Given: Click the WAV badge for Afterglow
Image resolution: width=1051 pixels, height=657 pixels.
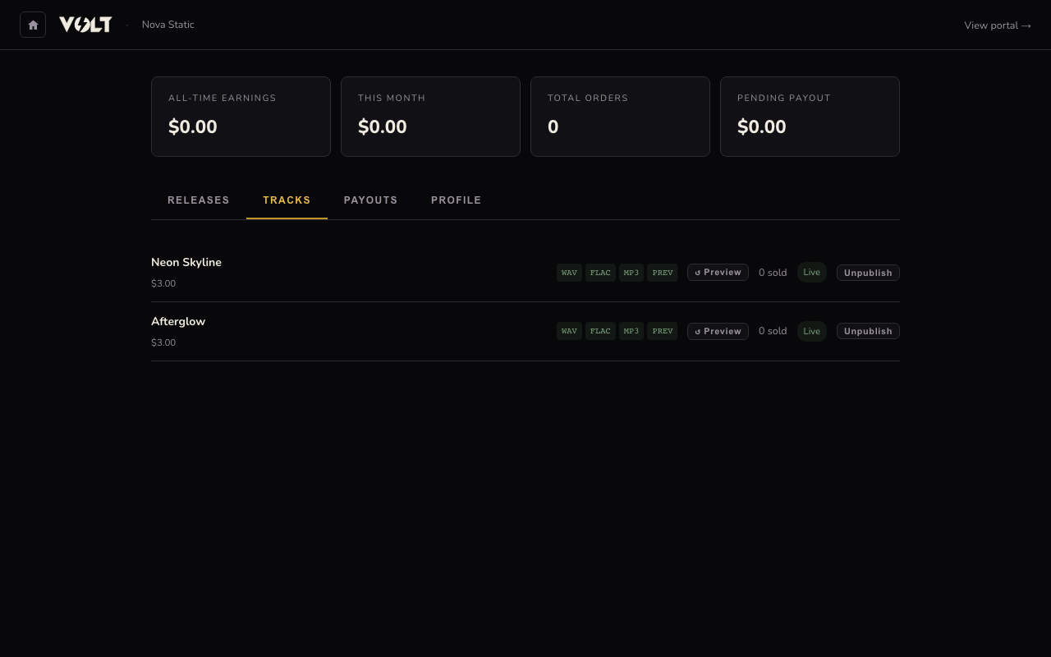Looking at the screenshot, I should click(x=569, y=332).
